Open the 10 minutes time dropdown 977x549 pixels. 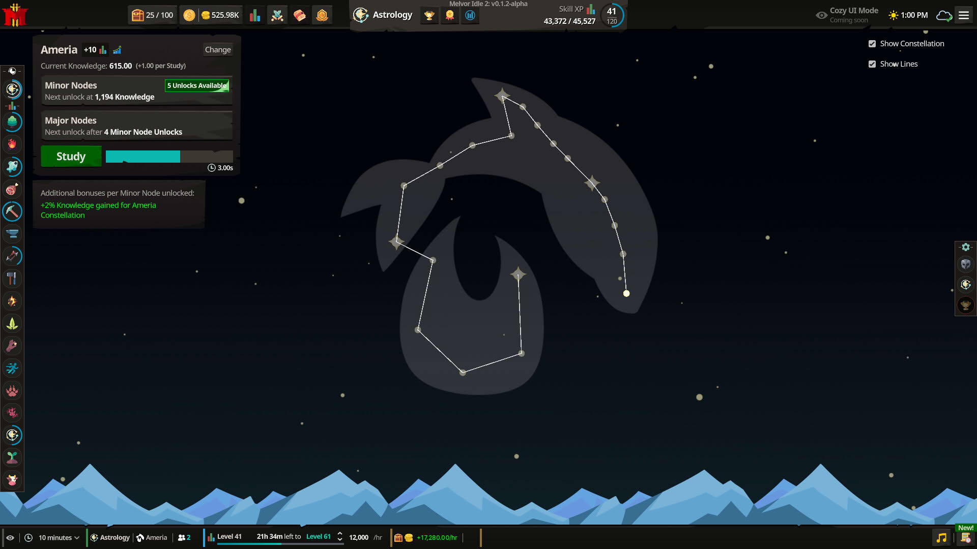point(59,537)
